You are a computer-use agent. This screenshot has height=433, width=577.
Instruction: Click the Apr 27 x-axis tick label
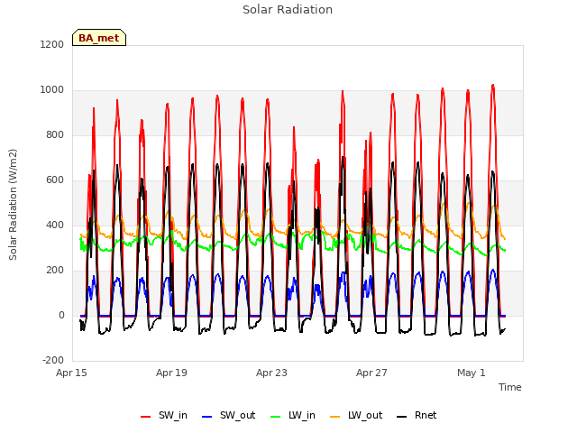click(371, 373)
